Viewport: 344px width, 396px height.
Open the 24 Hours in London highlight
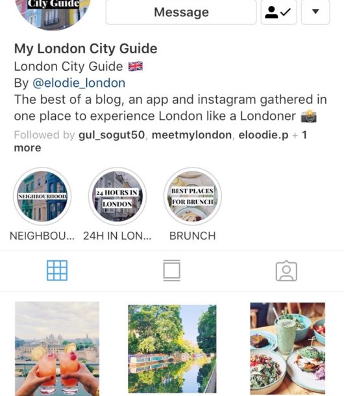pyautogui.click(x=117, y=196)
